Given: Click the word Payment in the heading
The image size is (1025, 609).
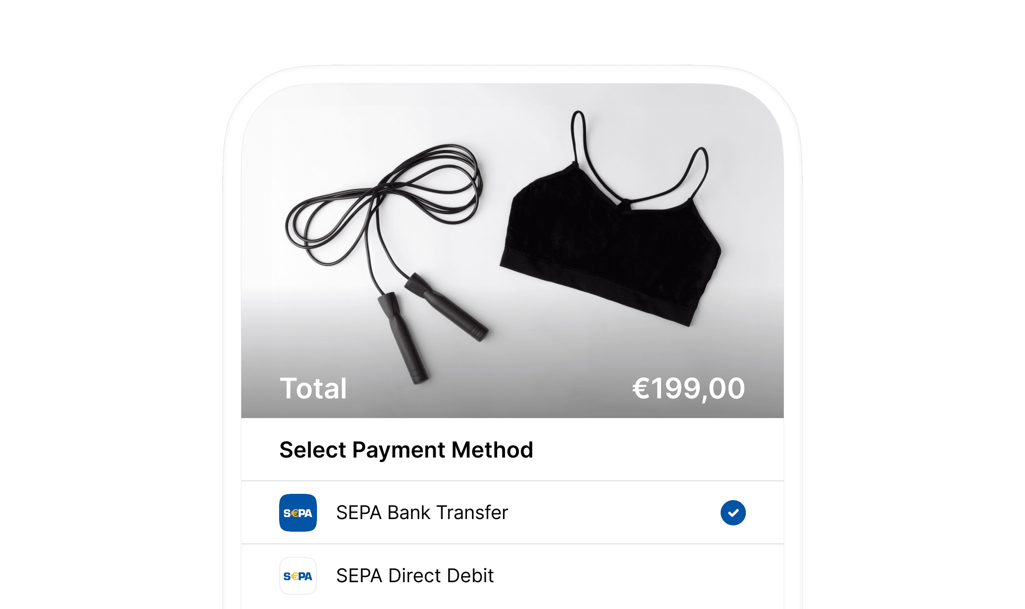Looking at the screenshot, I should tap(399, 450).
